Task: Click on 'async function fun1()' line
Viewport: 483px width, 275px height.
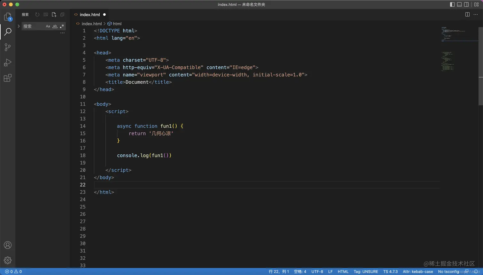Action: click(150, 126)
